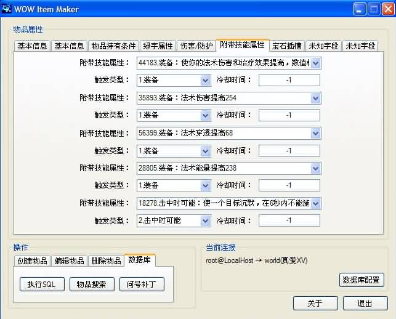Open the 2.击中时可能 trigger type dropdown
The width and height of the screenshot is (396, 319).
pos(206,221)
